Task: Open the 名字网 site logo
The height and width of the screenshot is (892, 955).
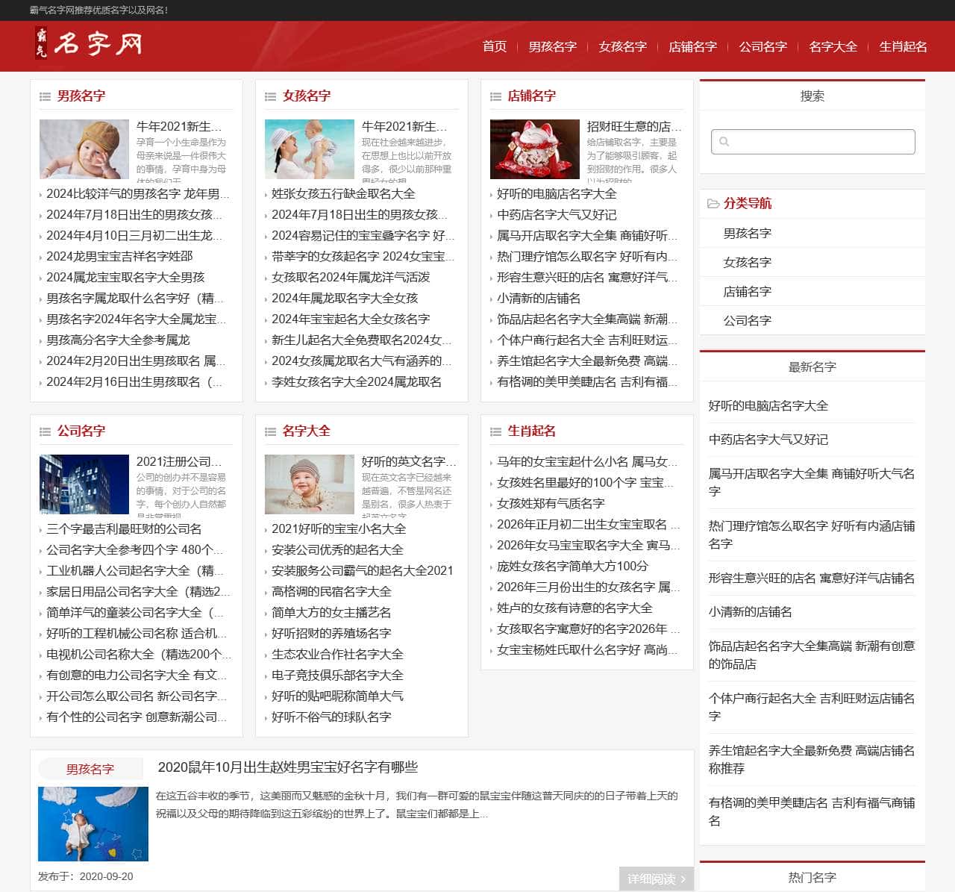Action: tap(84, 46)
